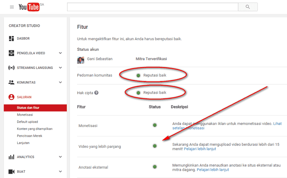Expand the Analytics section chevron
The image size is (287, 178).
click(60, 157)
